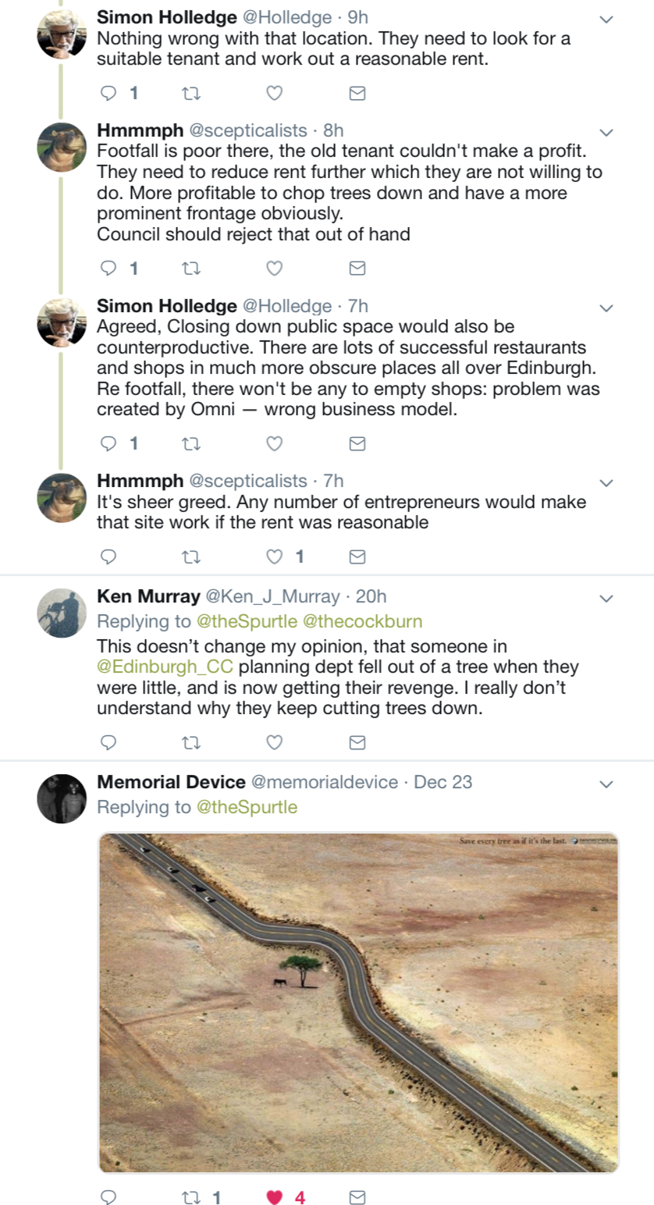Open @thecockburn profile link

point(362,622)
